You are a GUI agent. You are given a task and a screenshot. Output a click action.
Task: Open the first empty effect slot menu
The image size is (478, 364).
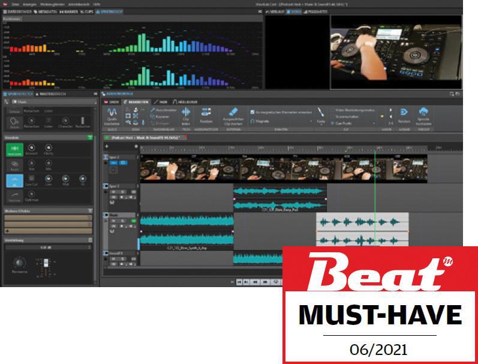89,217
